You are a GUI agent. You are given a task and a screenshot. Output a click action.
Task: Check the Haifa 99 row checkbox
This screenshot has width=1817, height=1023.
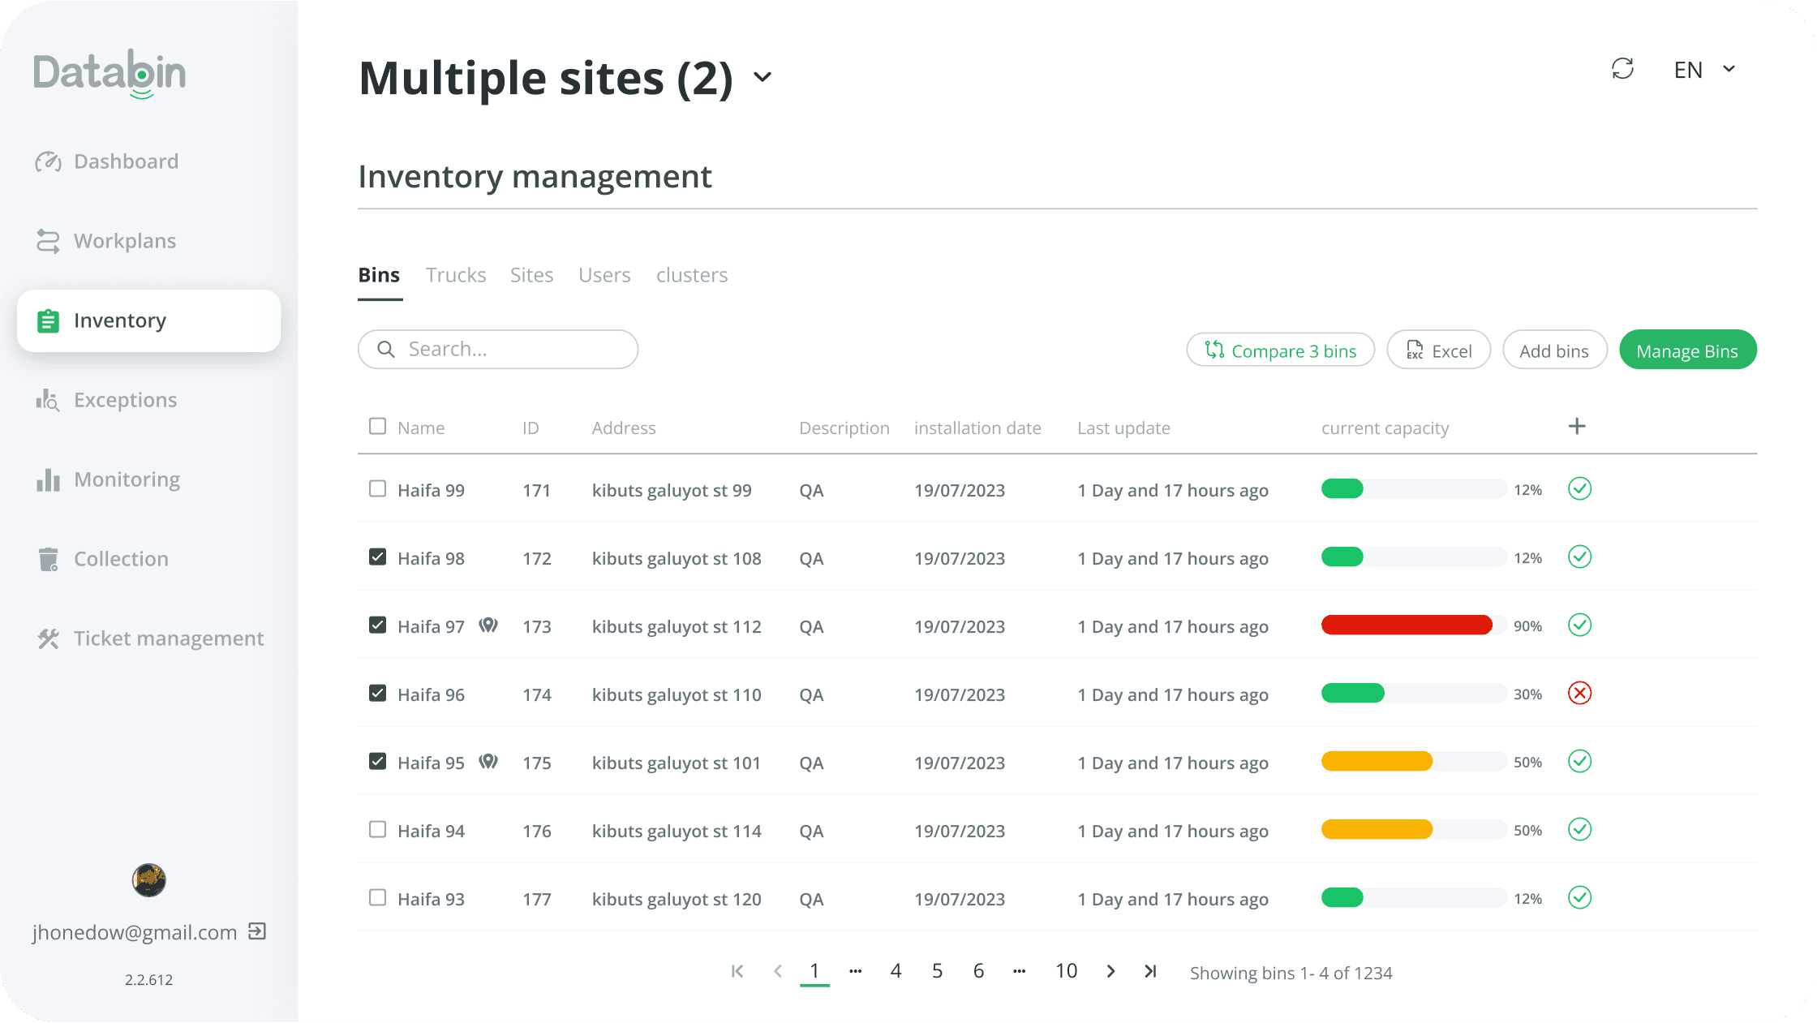[x=377, y=489]
